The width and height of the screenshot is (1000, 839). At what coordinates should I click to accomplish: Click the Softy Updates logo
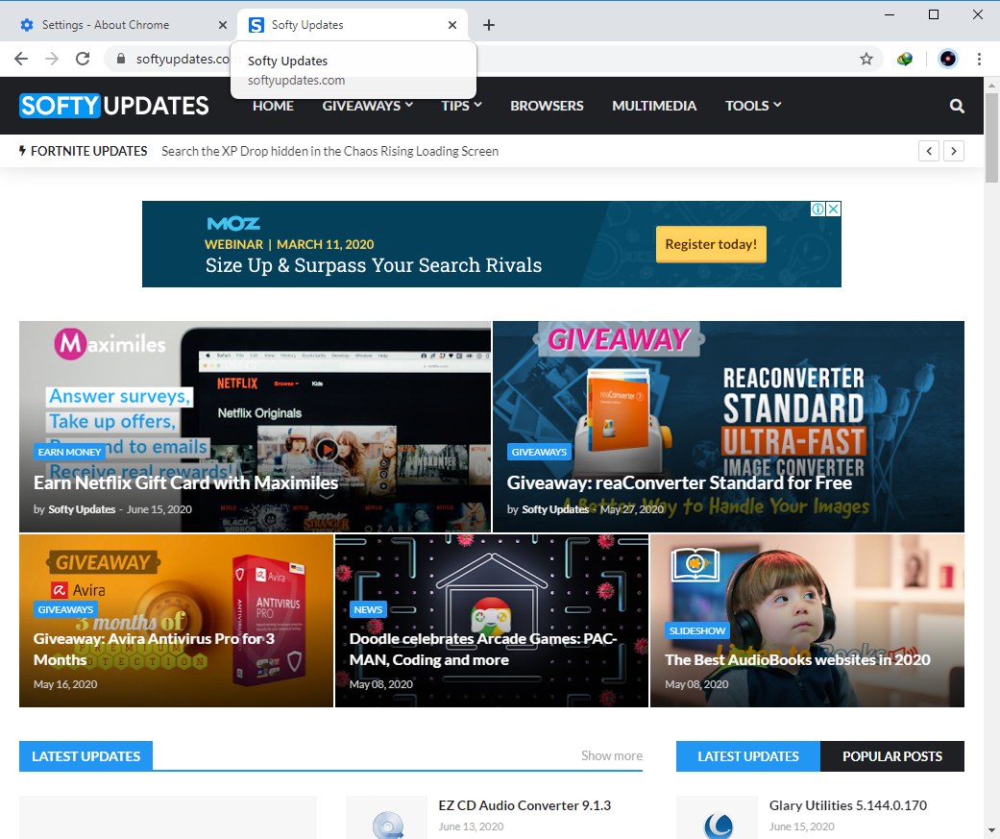point(114,106)
